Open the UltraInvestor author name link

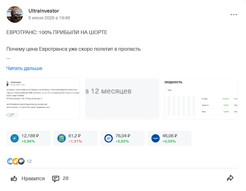(44, 11)
